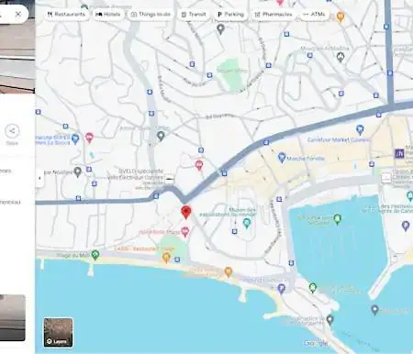Open the Carrefour Market Cannes pin

pos(360,129)
